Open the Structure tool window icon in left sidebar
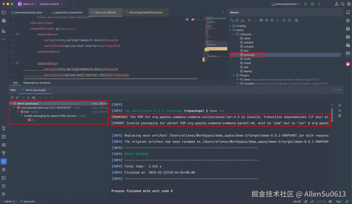Viewport: 352px width, 204px height. (4, 31)
